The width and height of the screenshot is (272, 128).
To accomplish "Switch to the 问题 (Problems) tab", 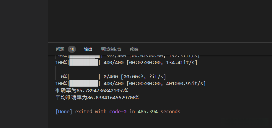I will coord(60,49).
